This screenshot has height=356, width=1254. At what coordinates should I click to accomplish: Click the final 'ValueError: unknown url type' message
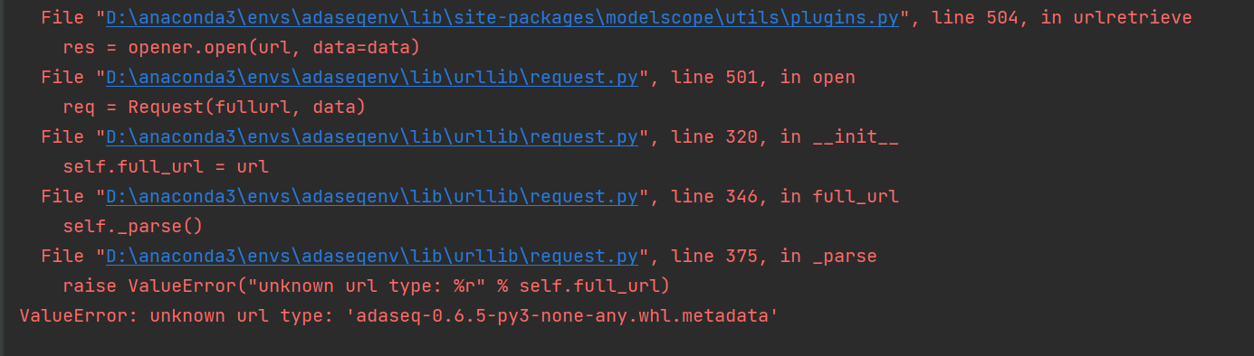click(399, 316)
